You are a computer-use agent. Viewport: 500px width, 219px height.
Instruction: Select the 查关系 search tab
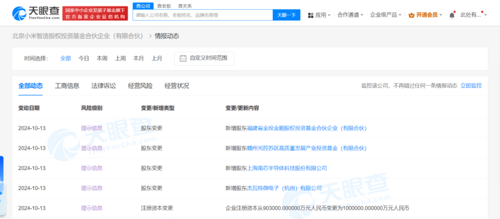(x=184, y=6)
